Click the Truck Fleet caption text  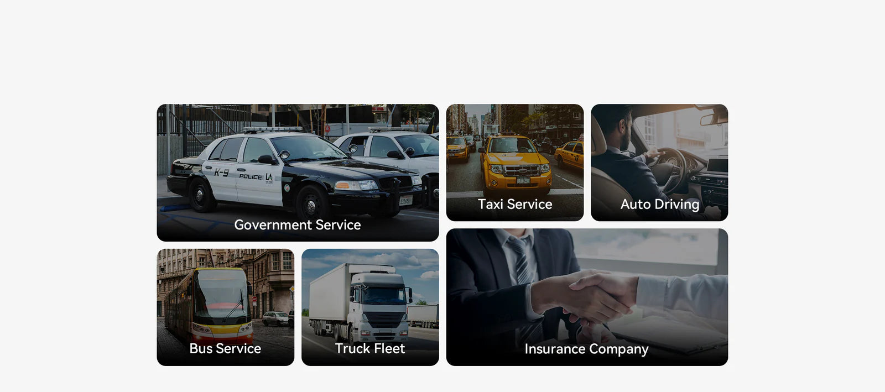(x=370, y=348)
